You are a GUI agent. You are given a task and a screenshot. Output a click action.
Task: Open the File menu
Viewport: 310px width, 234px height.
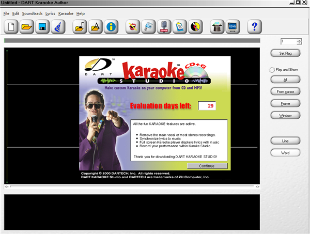[x=6, y=13]
